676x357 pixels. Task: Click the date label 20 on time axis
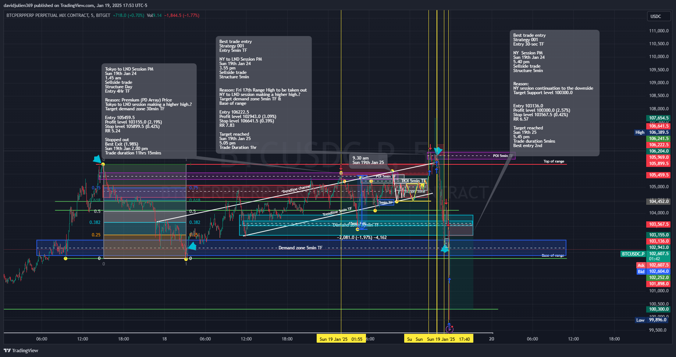point(491,339)
